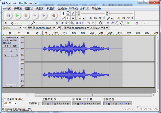Select the Envelope tool
This screenshot has width=161, height=113.
[x=68, y=13]
